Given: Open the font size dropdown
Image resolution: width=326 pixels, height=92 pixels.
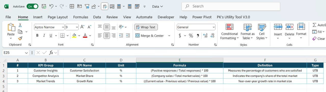Looking at the screenshot, I should click(x=77, y=27).
